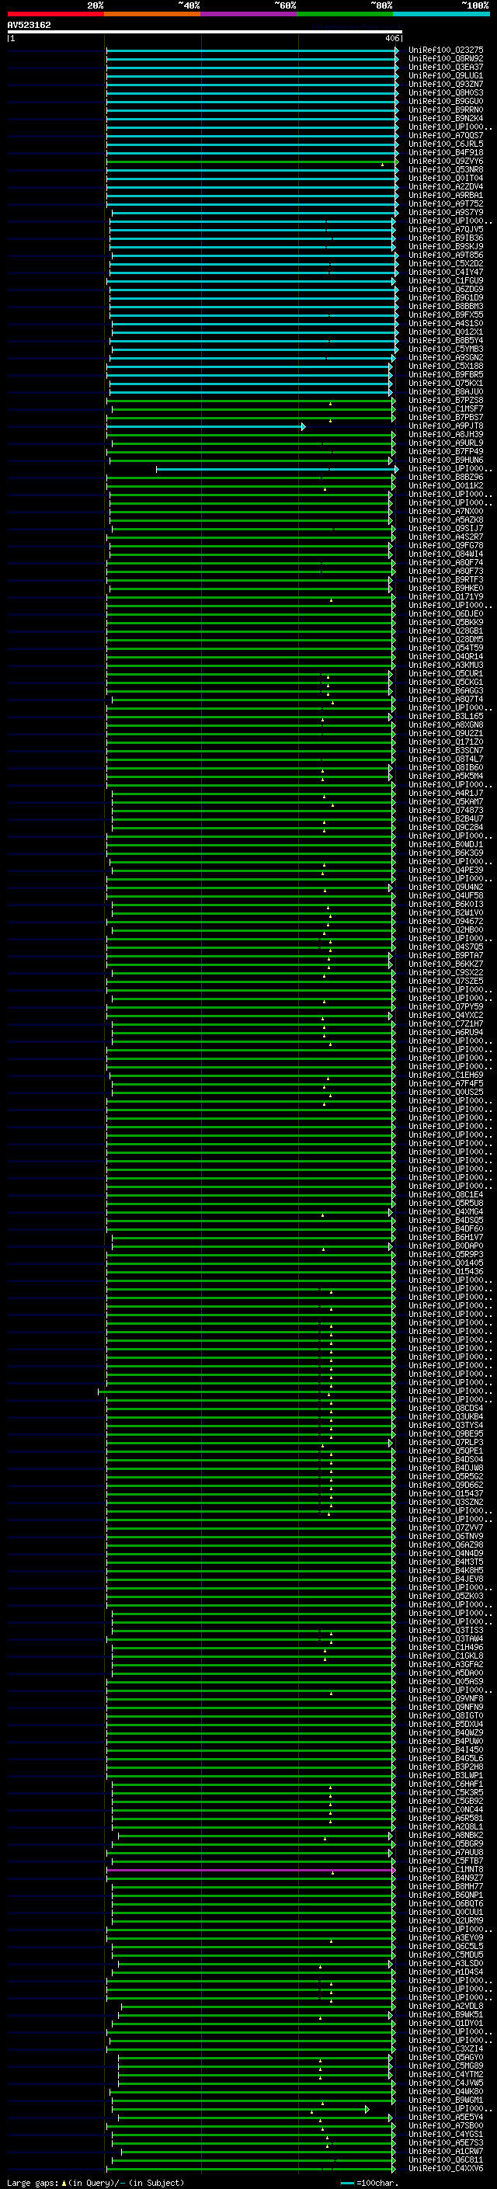The width and height of the screenshot is (497, 2189).
Task: Select the UniRef100_C4JVW5 label
Action: pyautogui.click(x=445, y=2083)
